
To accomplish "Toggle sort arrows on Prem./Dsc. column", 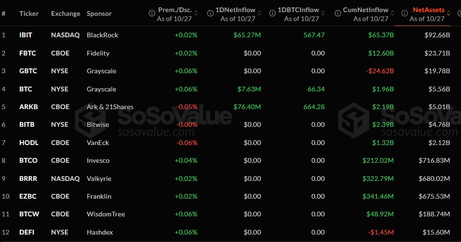I will (196, 14).
